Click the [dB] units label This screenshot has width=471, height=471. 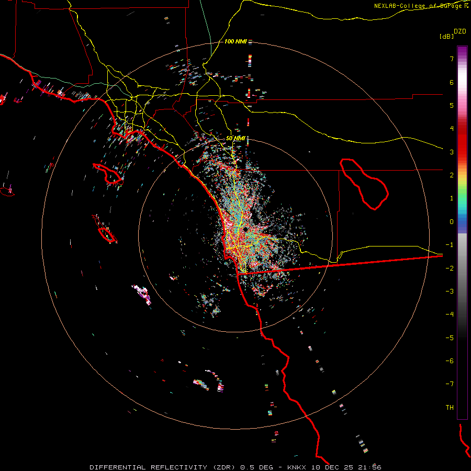click(x=446, y=36)
